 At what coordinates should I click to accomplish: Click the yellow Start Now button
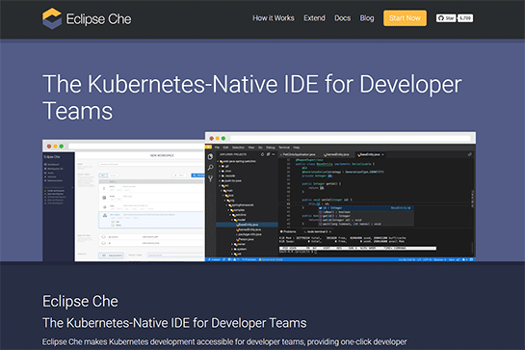tap(405, 18)
